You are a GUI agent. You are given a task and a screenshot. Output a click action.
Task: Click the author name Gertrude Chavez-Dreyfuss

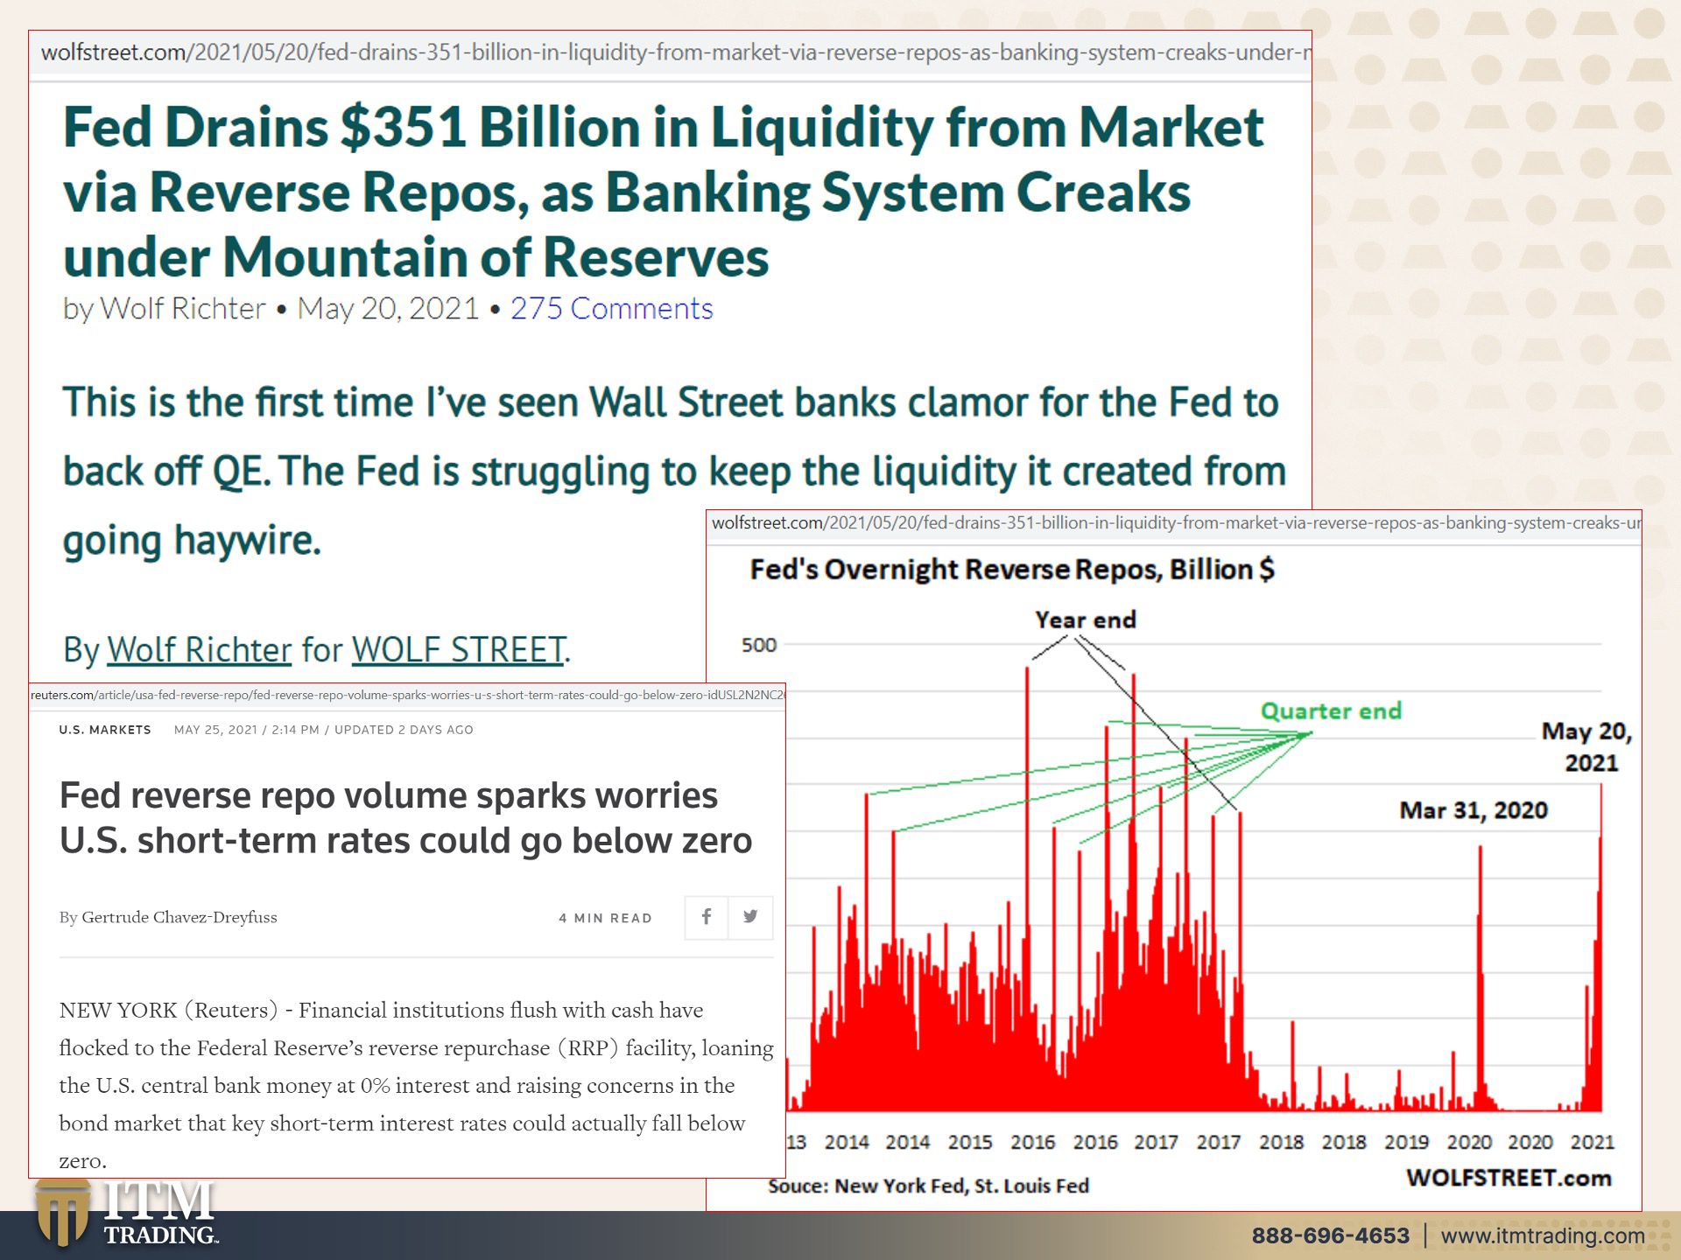[179, 917]
